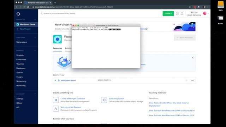This screenshot has height=127, width=226.
Task: Open the wordpress-demo droplet
Action: [x=68, y=80]
